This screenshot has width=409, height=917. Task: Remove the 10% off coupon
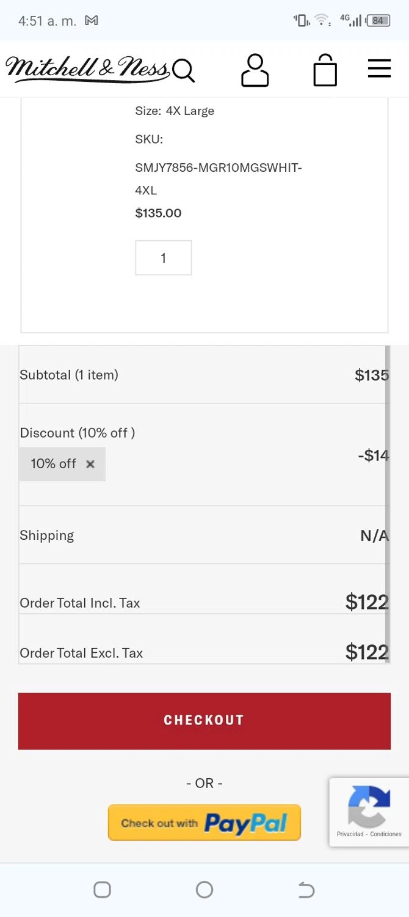point(90,464)
